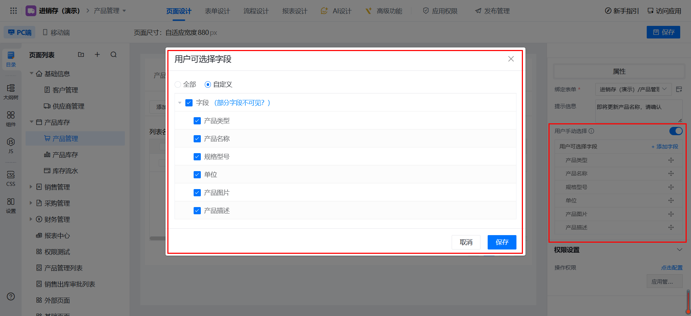The height and width of the screenshot is (316, 691).
Task: Uncheck the 产品图片 checkbox
Action: [197, 193]
